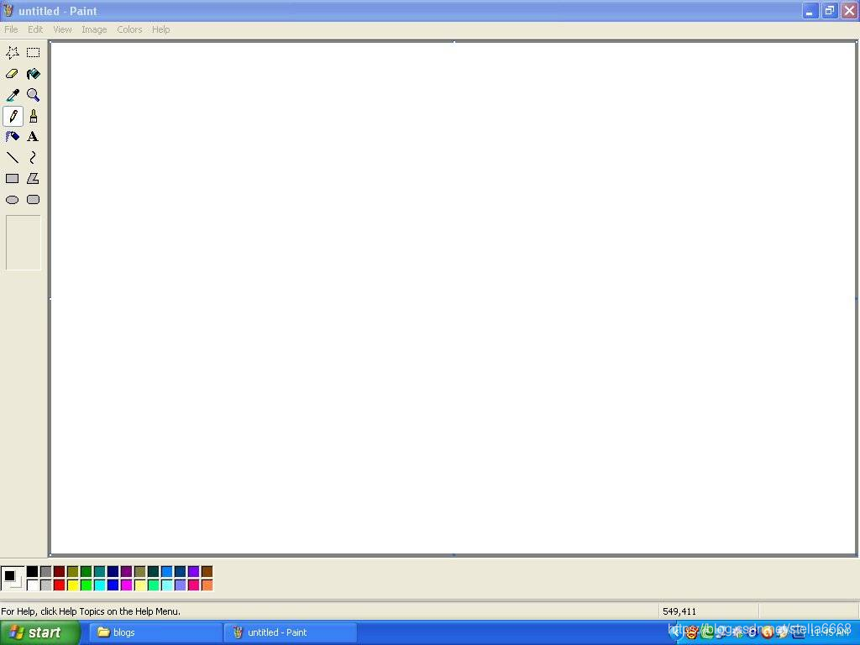Switch to the blogs folder taskbar button
Viewport: 860px width, 645px height.
(155, 632)
